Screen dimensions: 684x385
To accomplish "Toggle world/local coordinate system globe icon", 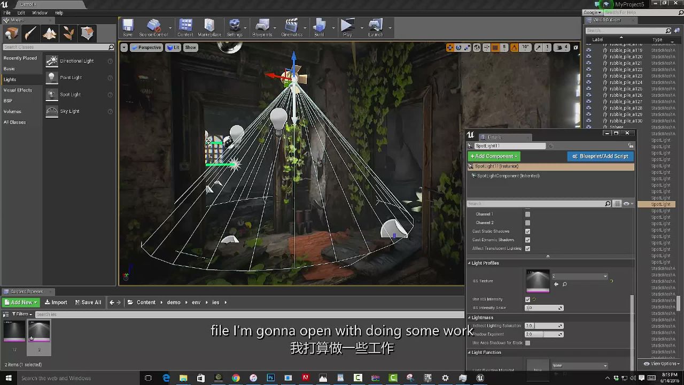I will coord(477,48).
